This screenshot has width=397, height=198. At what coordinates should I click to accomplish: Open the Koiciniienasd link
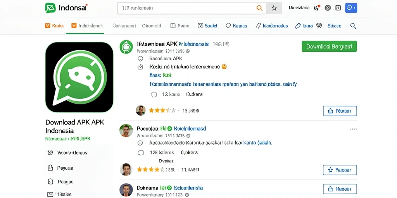coord(190,128)
